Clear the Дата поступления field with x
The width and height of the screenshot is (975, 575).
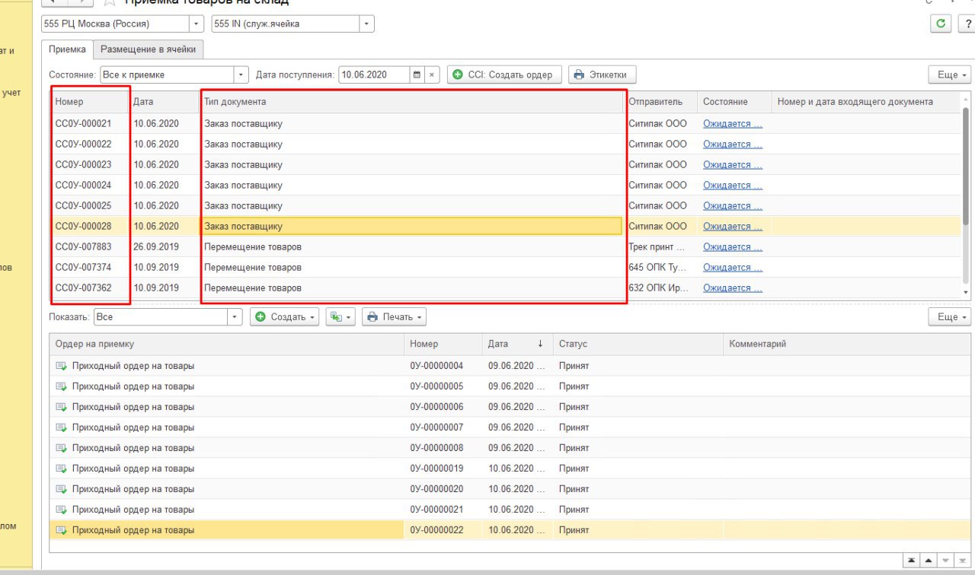[x=432, y=75]
